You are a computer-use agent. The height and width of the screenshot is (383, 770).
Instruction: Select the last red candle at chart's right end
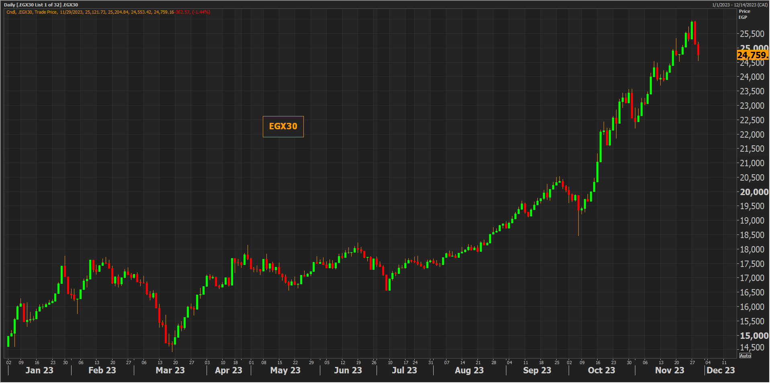click(x=698, y=50)
